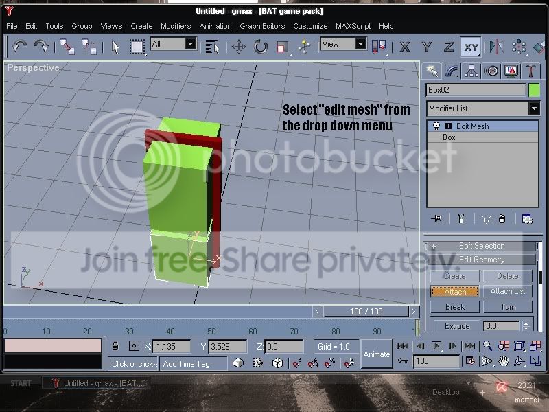
Task: Activate the Select and Move tool
Action: pyautogui.click(x=238, y=47)
